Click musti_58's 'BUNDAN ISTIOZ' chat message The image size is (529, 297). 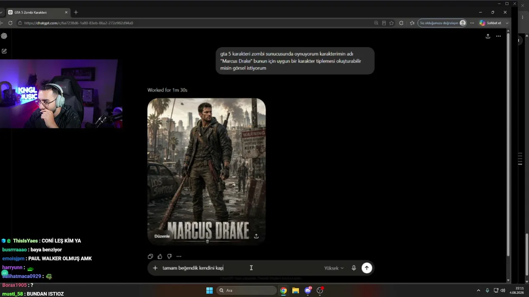[45, 294]
